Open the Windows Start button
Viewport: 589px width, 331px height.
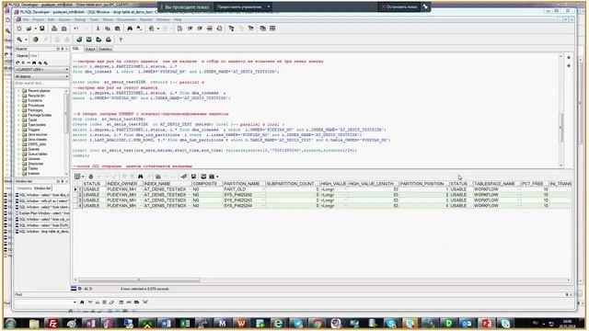pyautogui.click(x=10, y=323)
